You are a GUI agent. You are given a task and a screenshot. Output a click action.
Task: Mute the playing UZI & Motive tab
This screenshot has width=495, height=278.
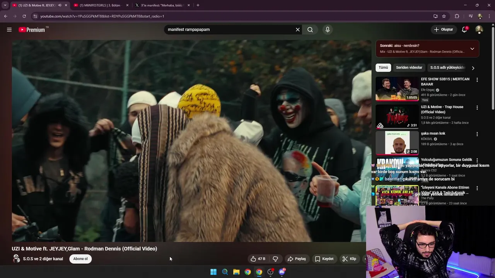(x=60, y=5)
